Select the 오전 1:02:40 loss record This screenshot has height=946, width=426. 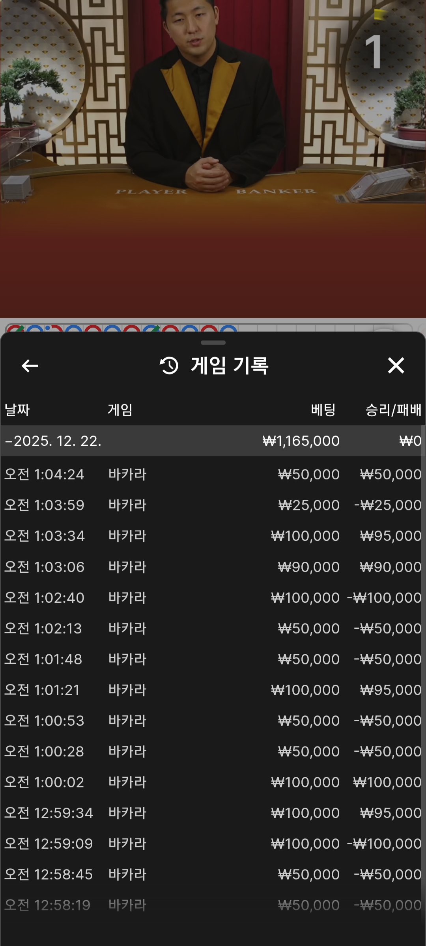click(213, 598)
